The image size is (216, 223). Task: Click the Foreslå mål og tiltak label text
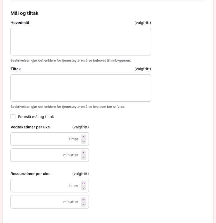[36, 117]
